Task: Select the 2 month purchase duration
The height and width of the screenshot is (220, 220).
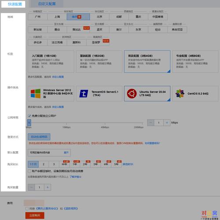Action: 44,164
